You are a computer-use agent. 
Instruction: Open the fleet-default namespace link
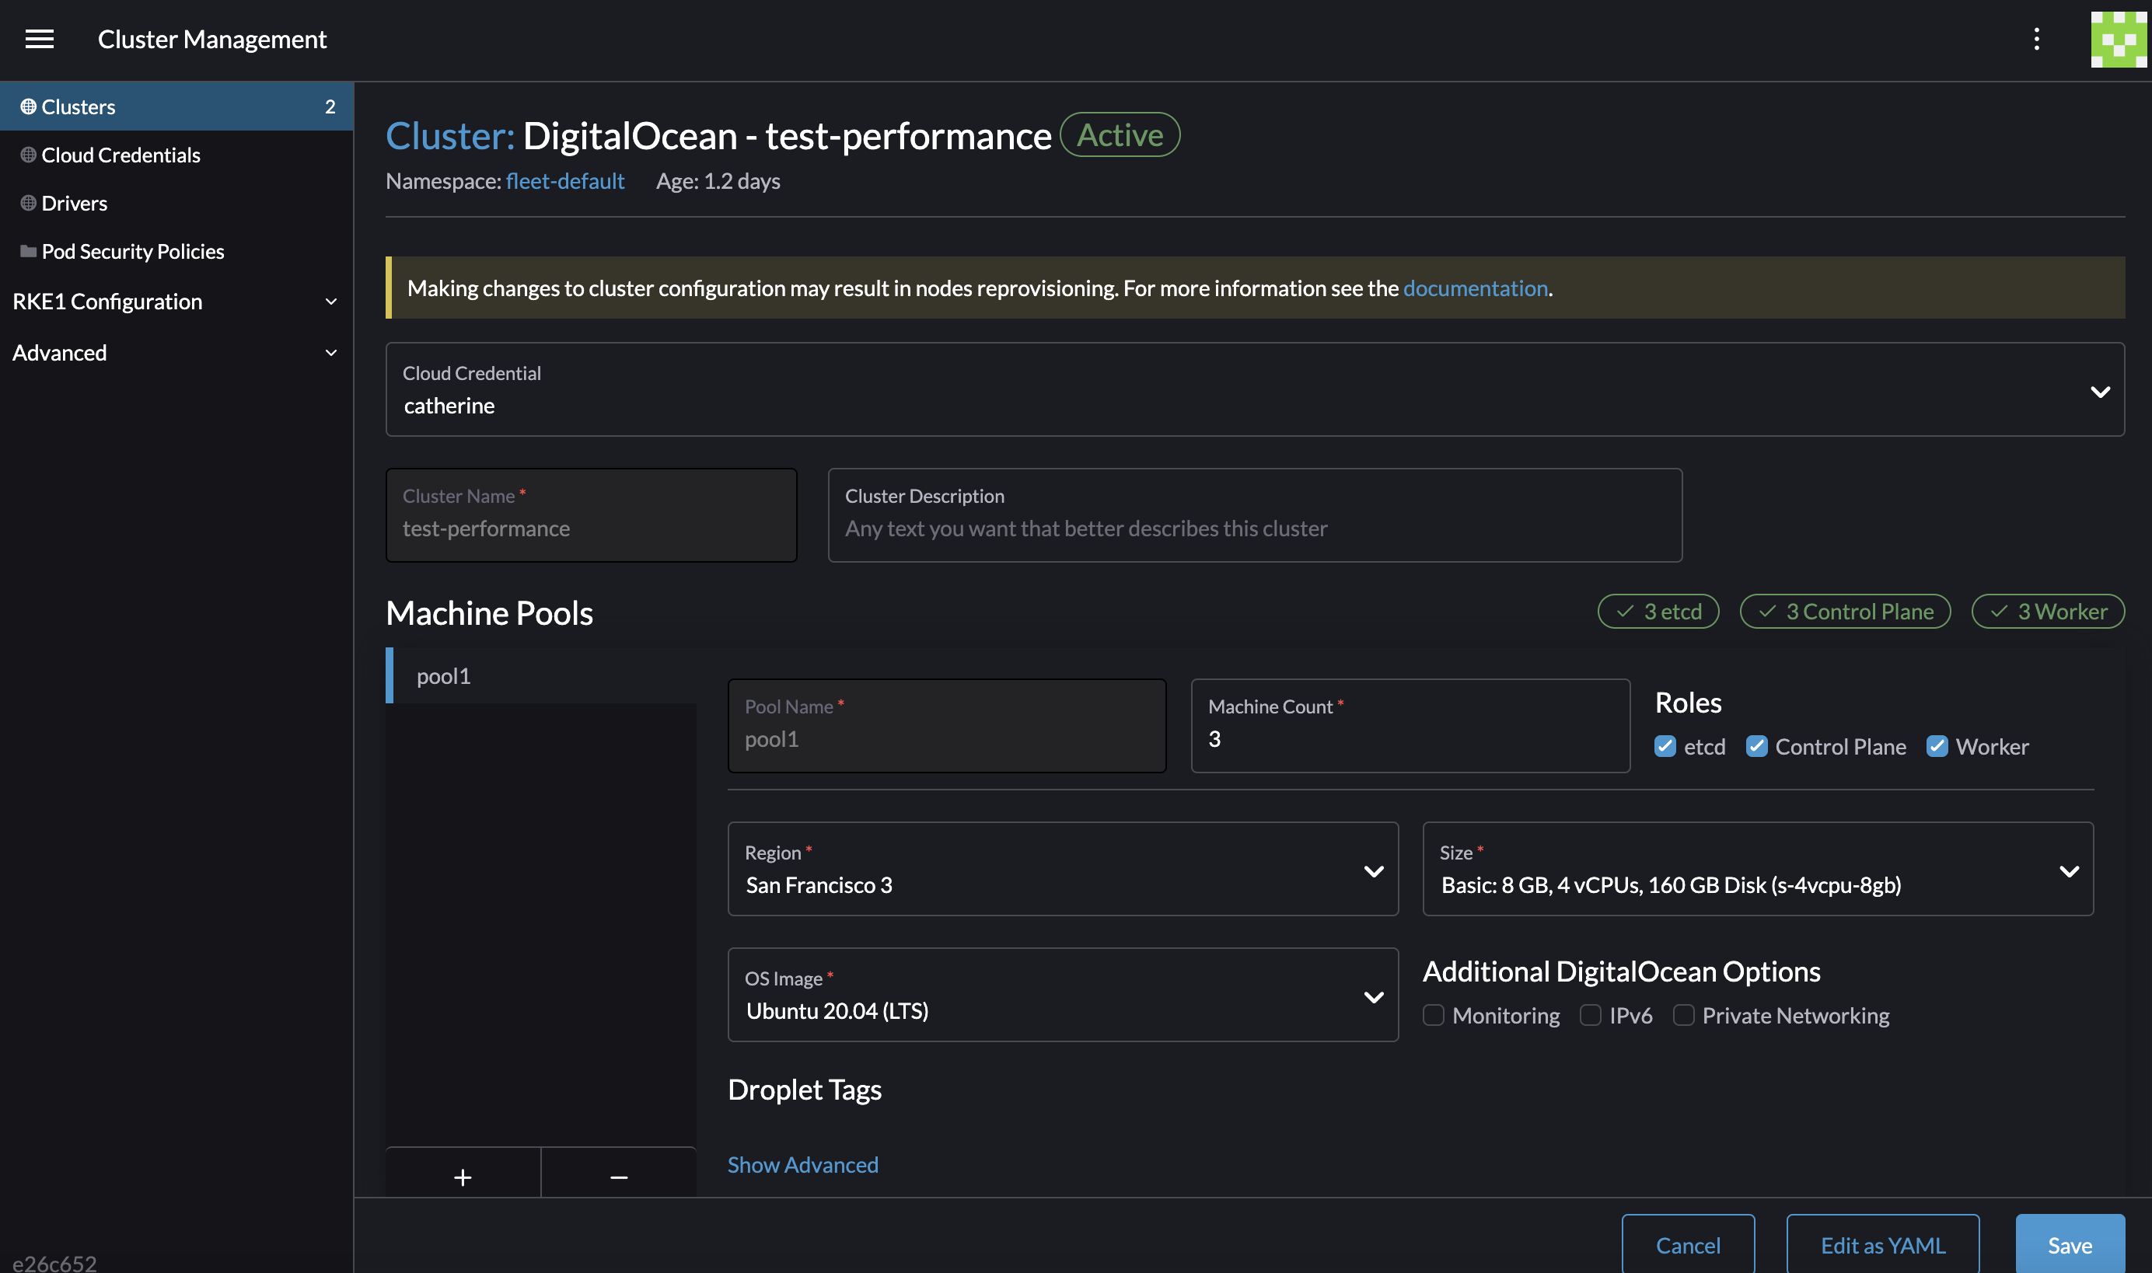[x=564, y=181]
